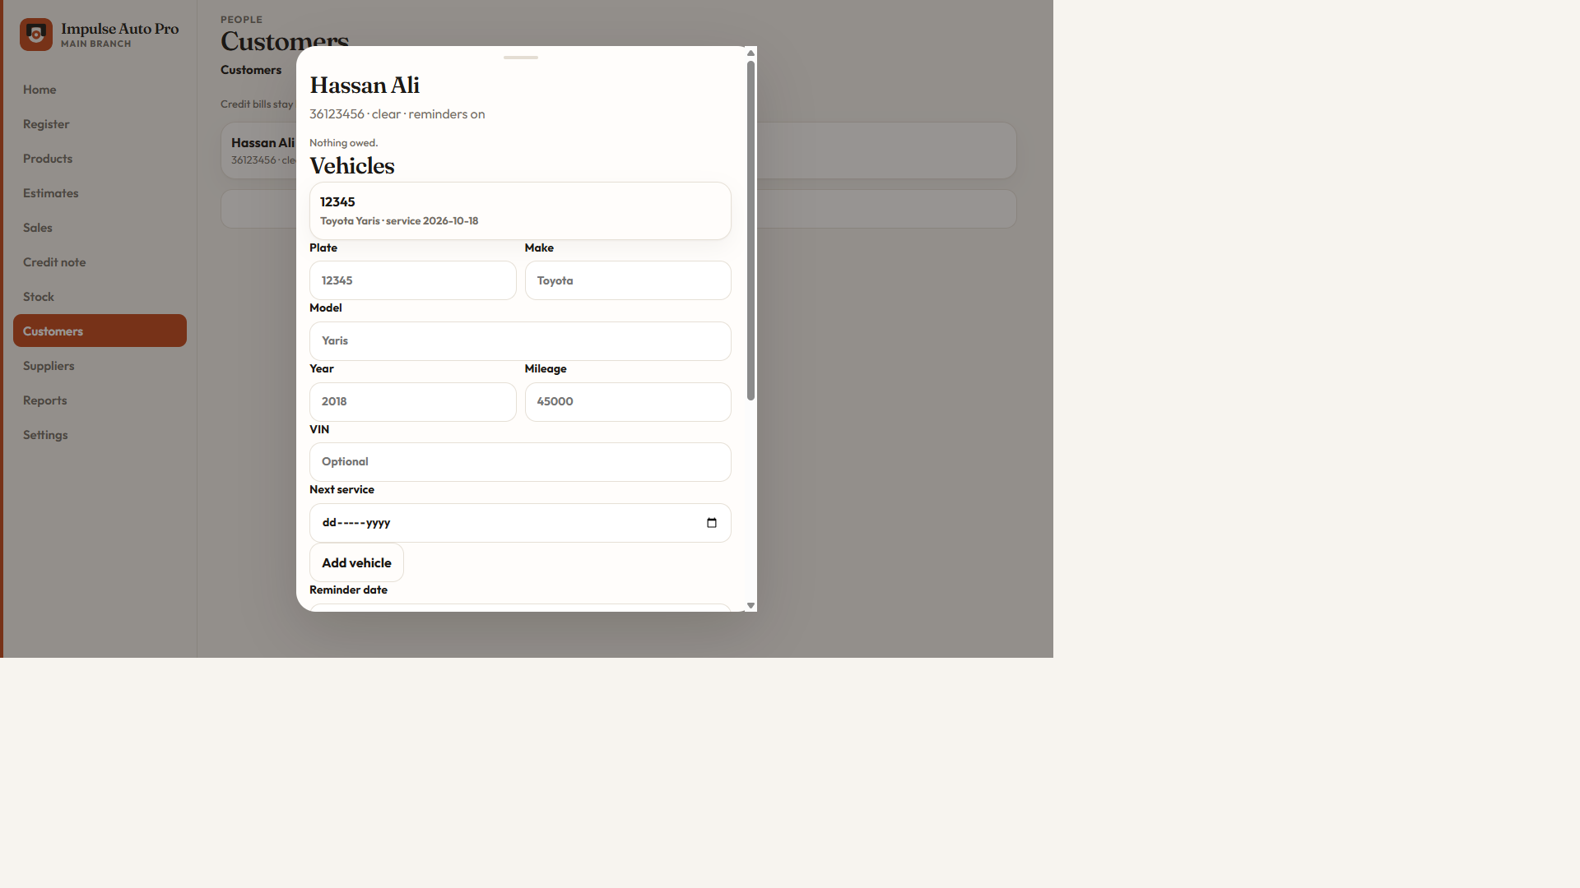Click the 'Nothing owed.' text
Screen dimensions: 1580x888
click(x=344, y=143)
